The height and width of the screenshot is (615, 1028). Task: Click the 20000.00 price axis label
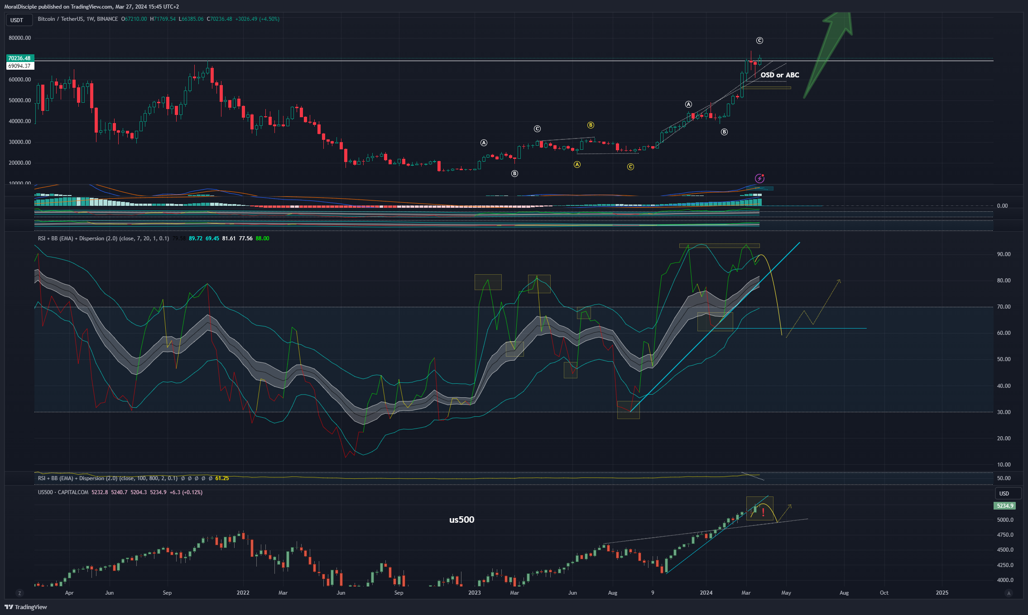click(x=20, y=163)
